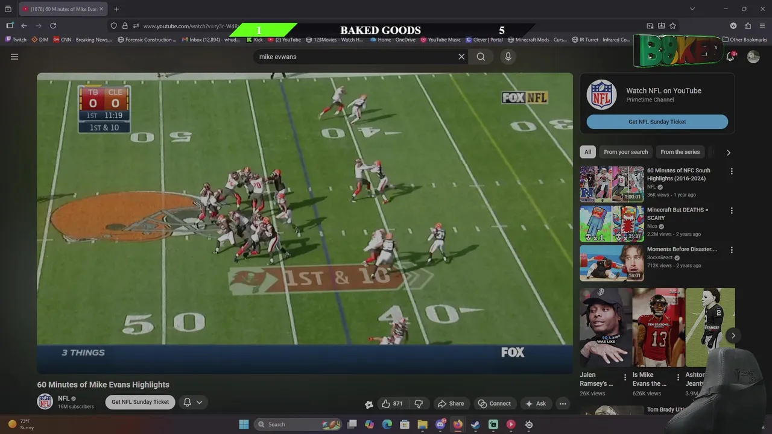Click the Windows taskbar Search box

(299, 424)
